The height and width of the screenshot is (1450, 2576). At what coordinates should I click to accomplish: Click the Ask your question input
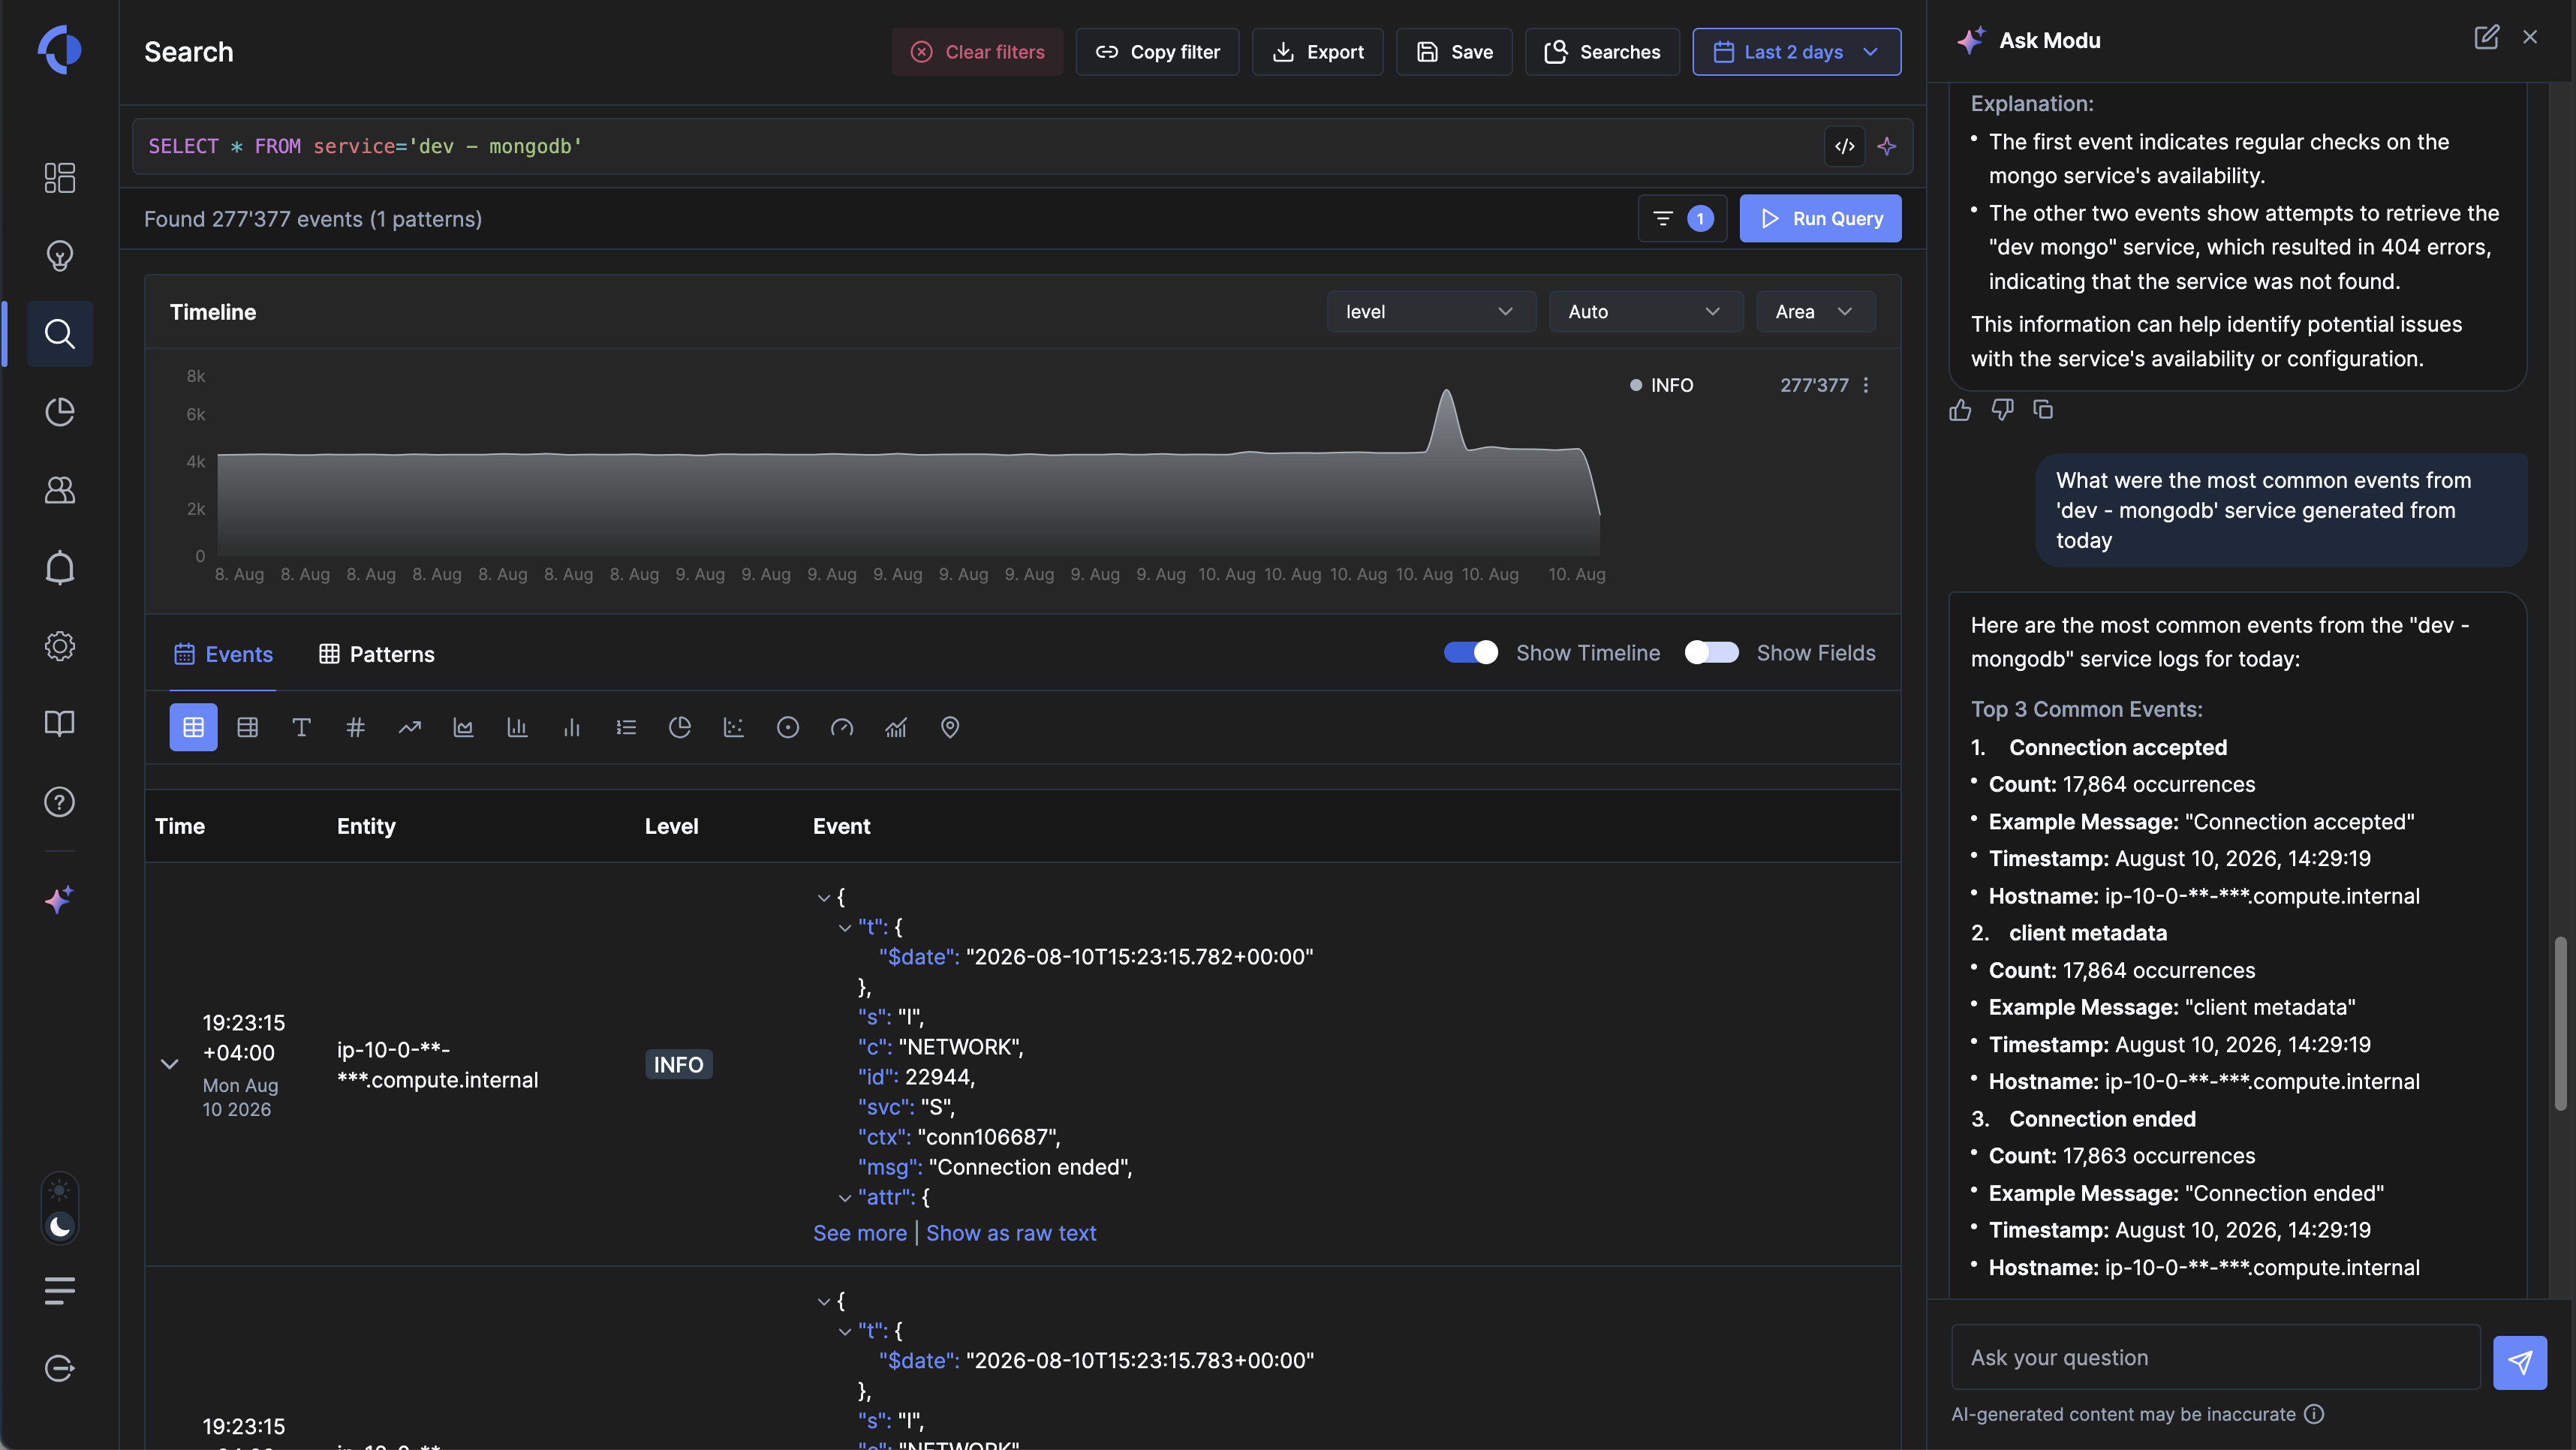2216,1357
